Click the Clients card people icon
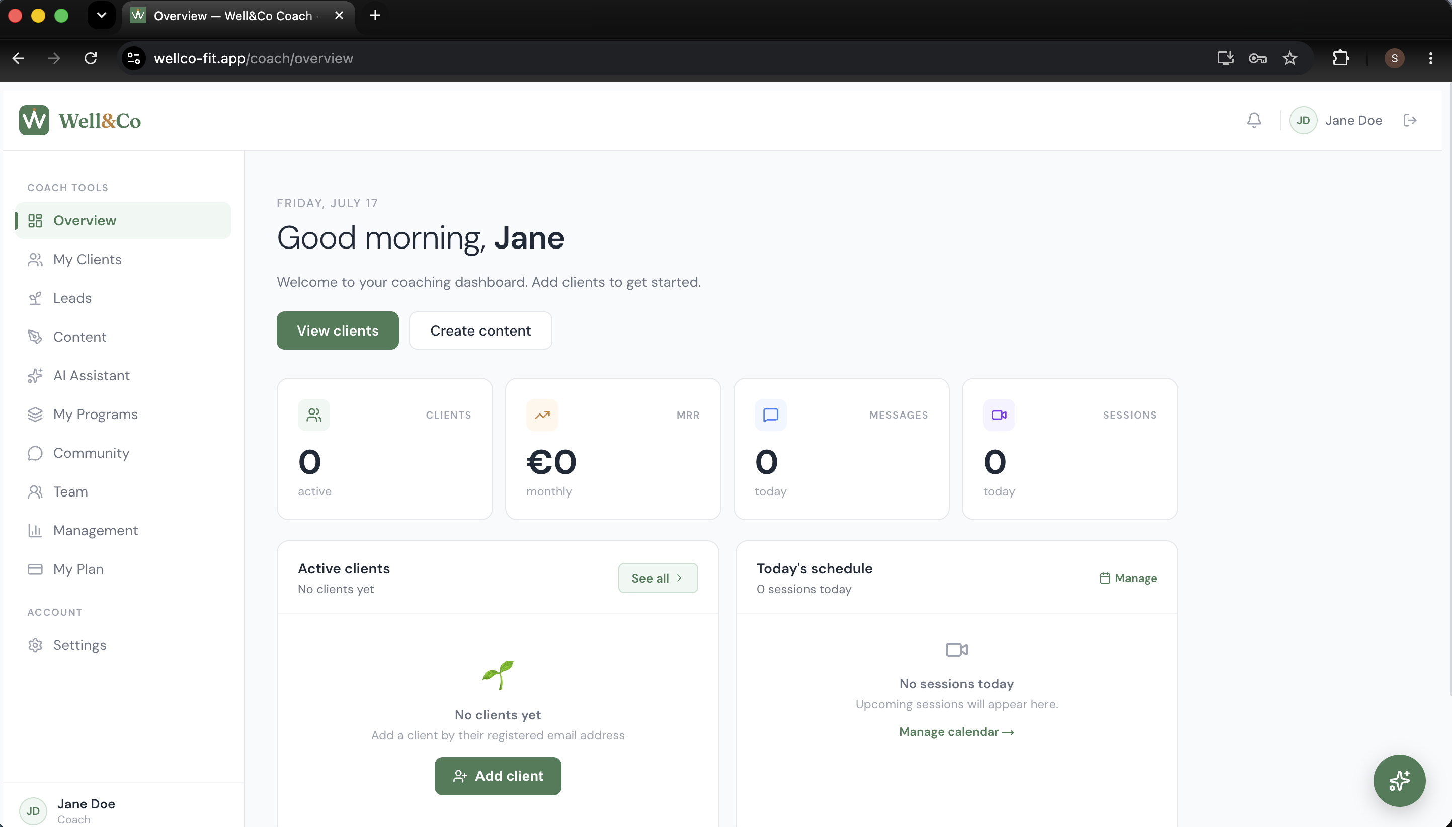This screenshot has width=1452, height=827. (x=313, y=415)
